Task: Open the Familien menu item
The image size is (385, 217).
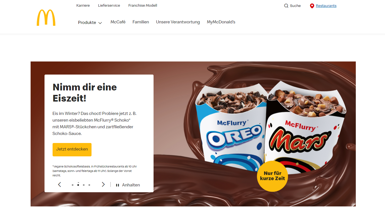Action: [x=141, y=22]
